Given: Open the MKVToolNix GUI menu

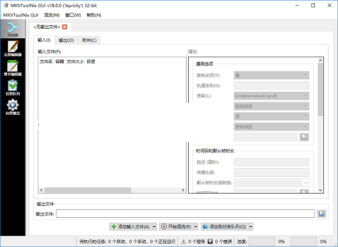Looking at the screenshot, I should click(x=21, y=15).
